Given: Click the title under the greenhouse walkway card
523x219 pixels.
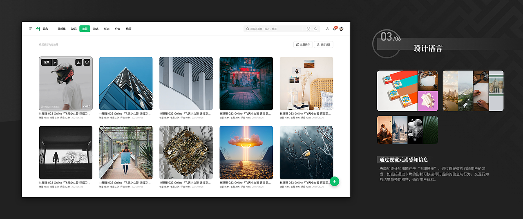Looking at the screenshot, I should coord(125,183).
